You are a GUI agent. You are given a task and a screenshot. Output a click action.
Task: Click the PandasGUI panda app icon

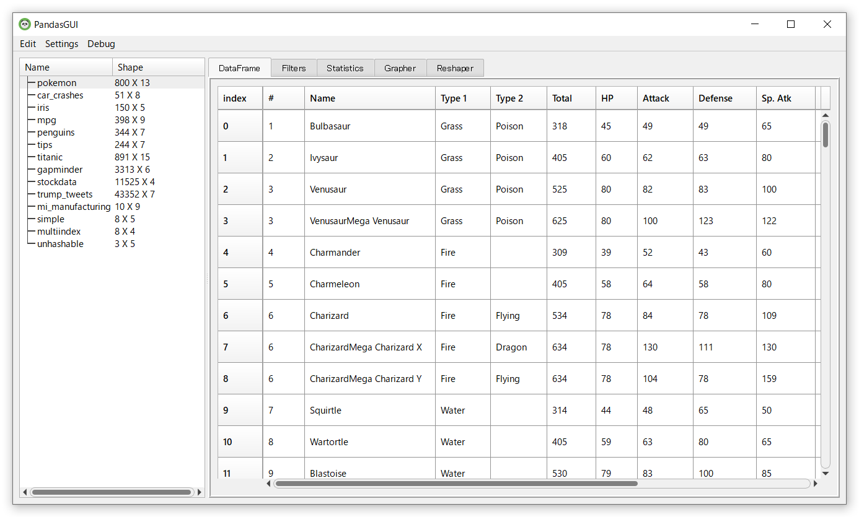pos(25,25)
